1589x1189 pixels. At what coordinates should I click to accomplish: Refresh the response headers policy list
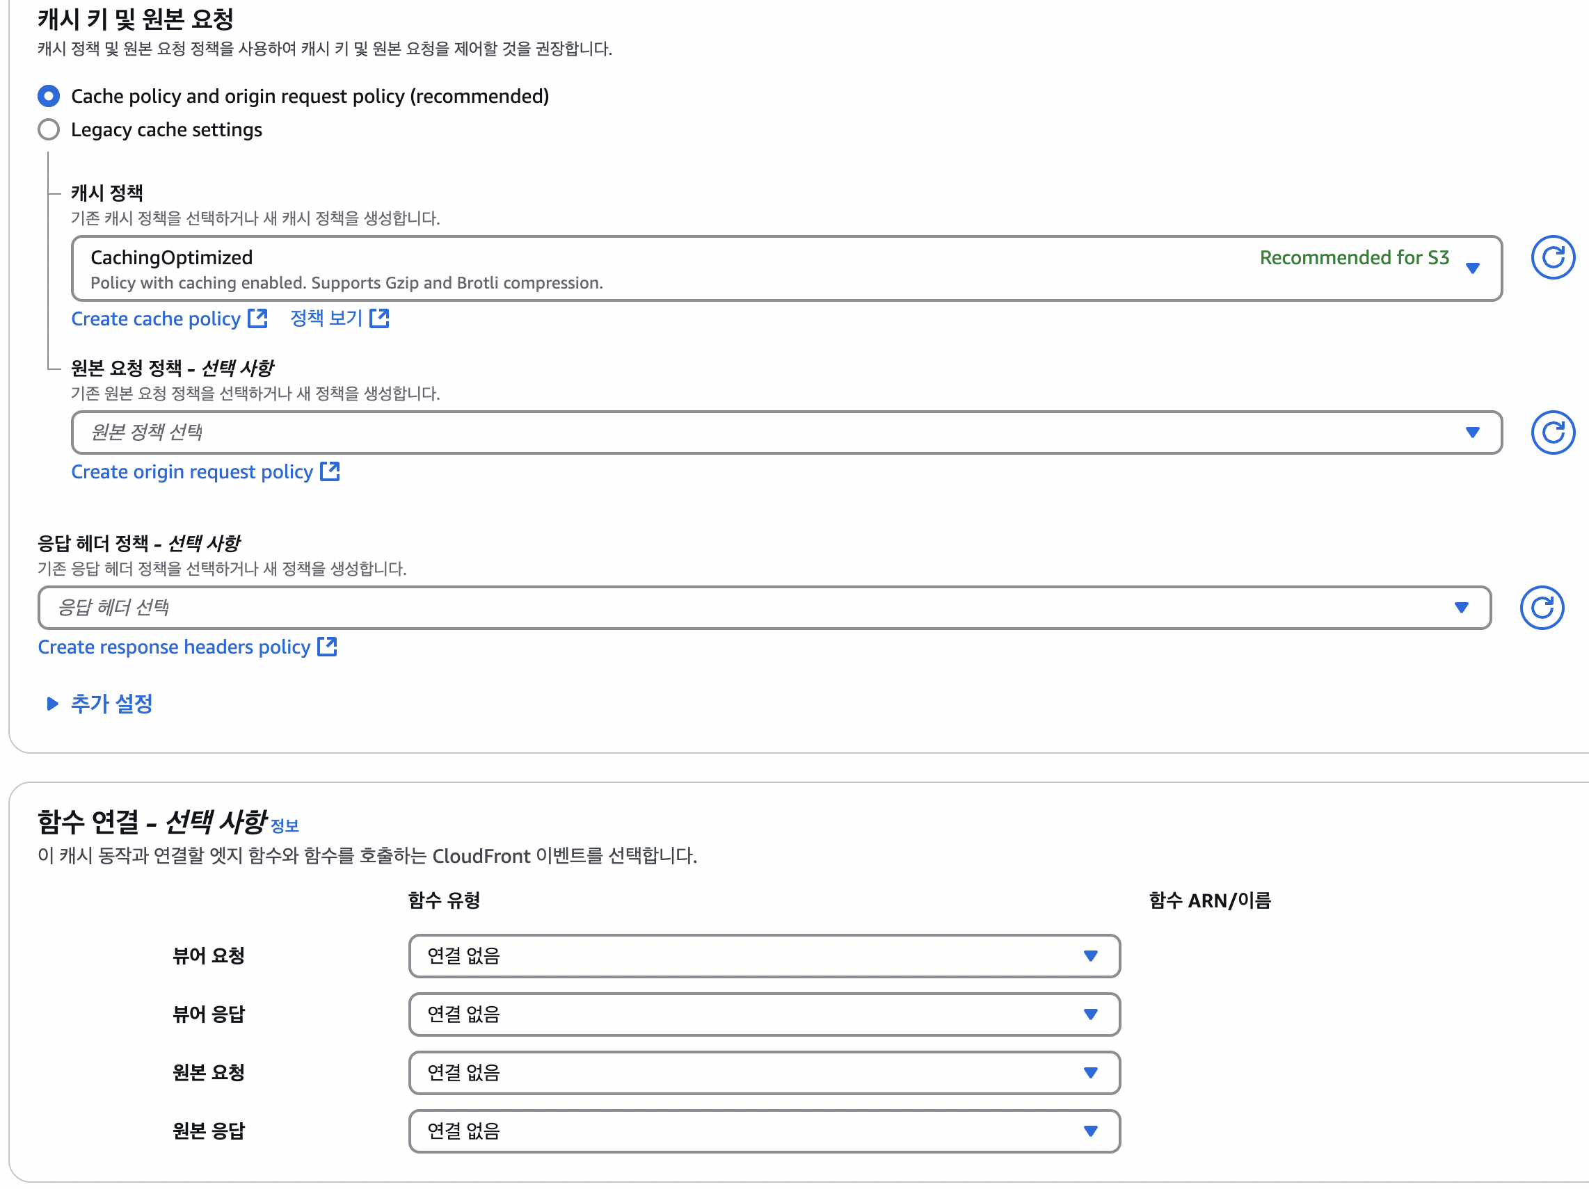click(x=1541, y=608)
